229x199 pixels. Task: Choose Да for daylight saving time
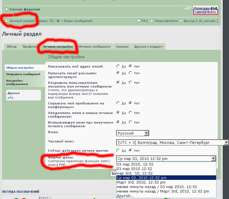(x=118, y=151)
